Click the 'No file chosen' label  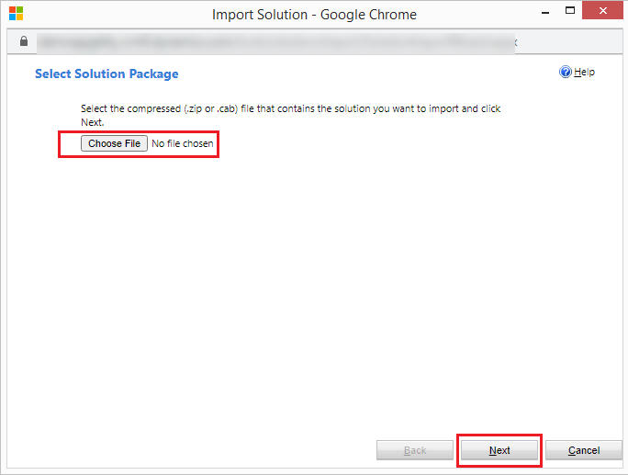point(182,144)
